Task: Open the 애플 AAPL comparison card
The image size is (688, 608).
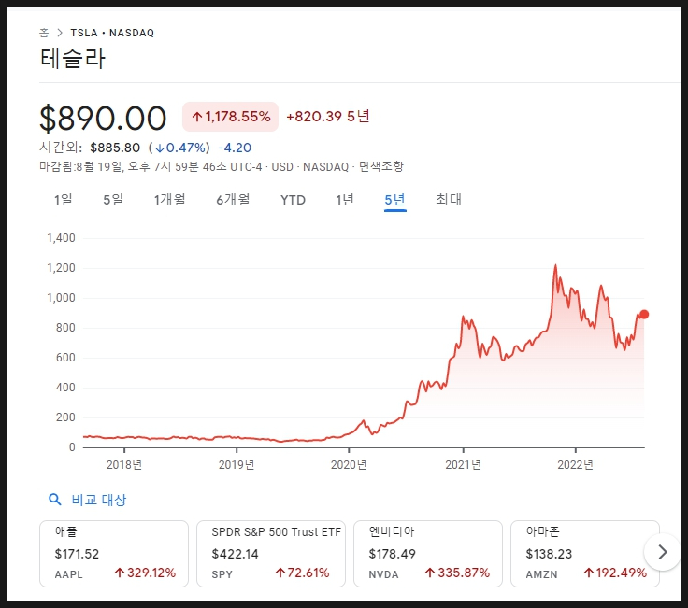Action: coord(114,554)
